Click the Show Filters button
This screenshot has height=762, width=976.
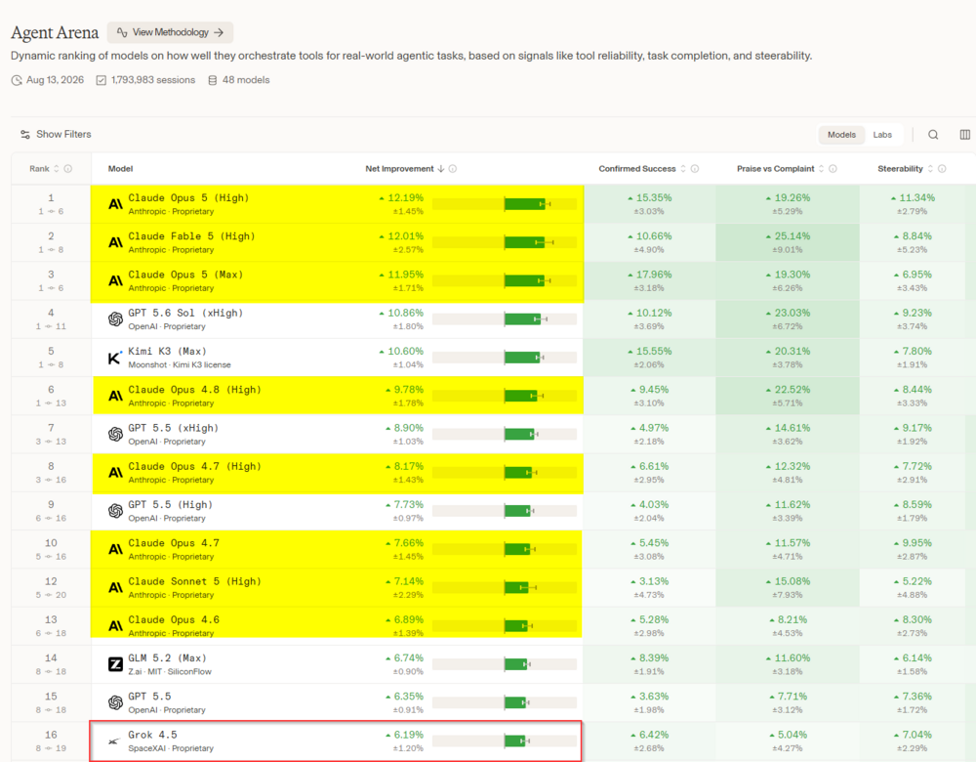pyautogui.click(x=56, y=134)
